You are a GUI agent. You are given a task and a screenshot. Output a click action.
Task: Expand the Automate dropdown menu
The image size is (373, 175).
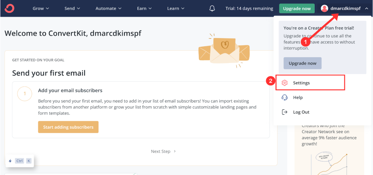click(x=109, y=8)
